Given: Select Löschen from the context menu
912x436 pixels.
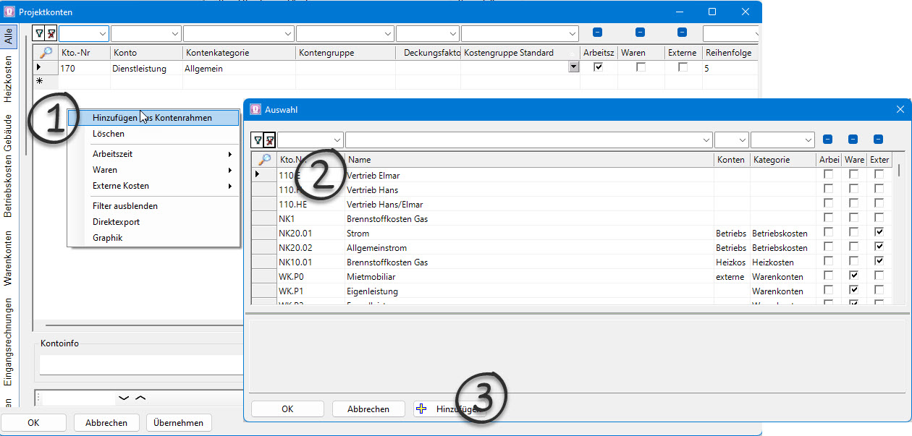Looking at the screenshot, I should [109, 134].
